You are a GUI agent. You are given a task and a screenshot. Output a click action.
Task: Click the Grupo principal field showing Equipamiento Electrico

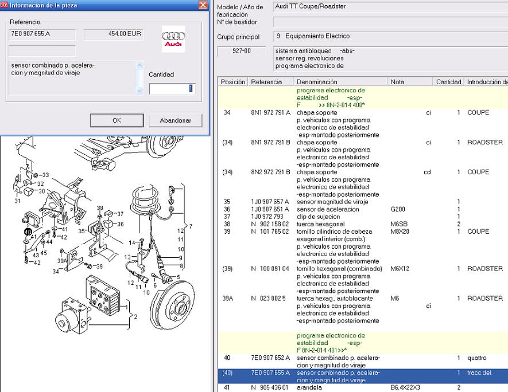[x=390, y=37]
